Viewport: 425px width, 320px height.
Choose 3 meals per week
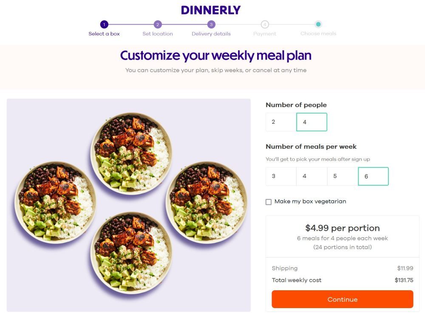coord(281,176)
